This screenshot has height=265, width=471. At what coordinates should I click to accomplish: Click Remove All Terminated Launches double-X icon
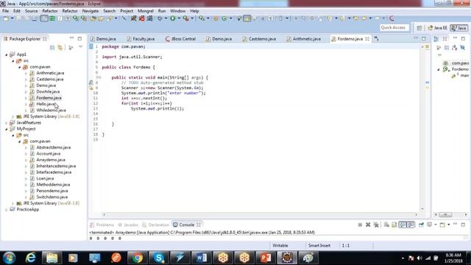pos(376,225)
